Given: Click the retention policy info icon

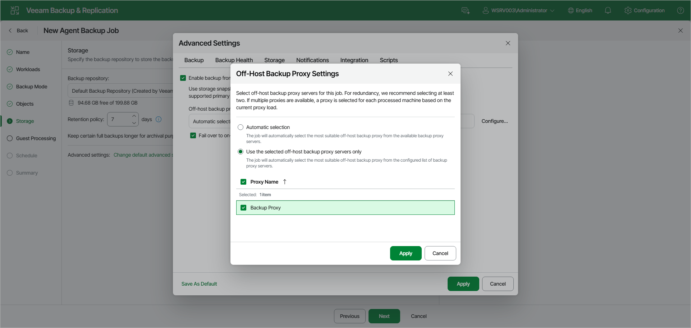Looking at the screenshot, I should pyautogui.click(x=159, y=119).
